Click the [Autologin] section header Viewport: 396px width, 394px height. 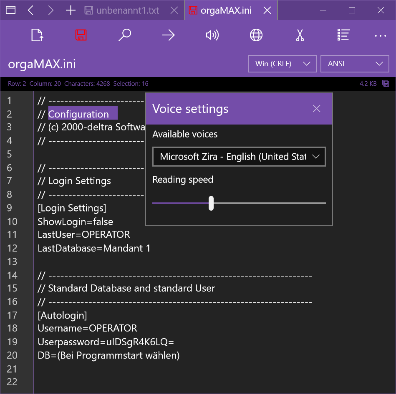(x=62, y=315)
